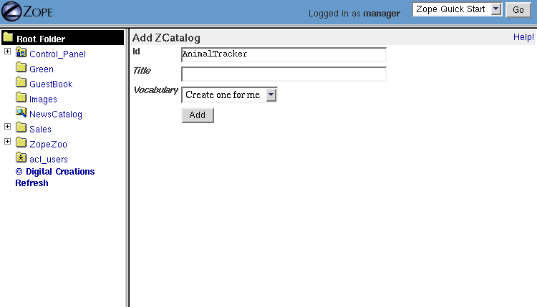Open the Help! link

click(x=523, y=37)
